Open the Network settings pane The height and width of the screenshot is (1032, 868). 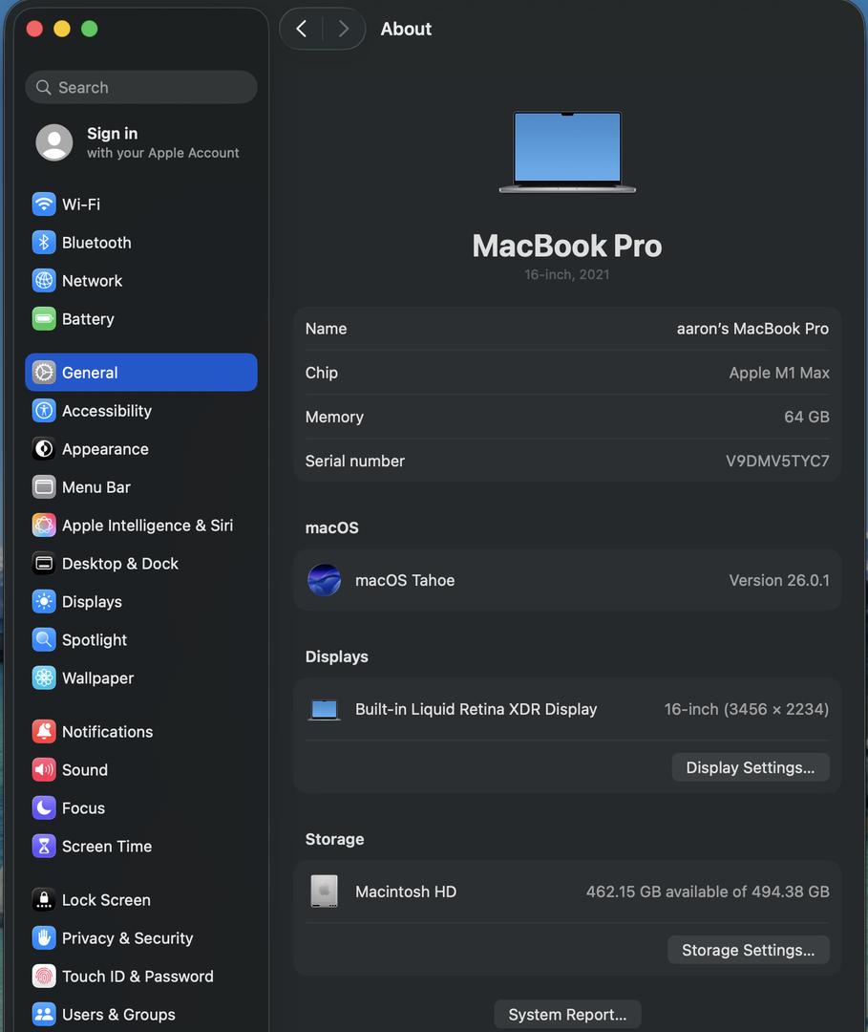tap(92, 281)
